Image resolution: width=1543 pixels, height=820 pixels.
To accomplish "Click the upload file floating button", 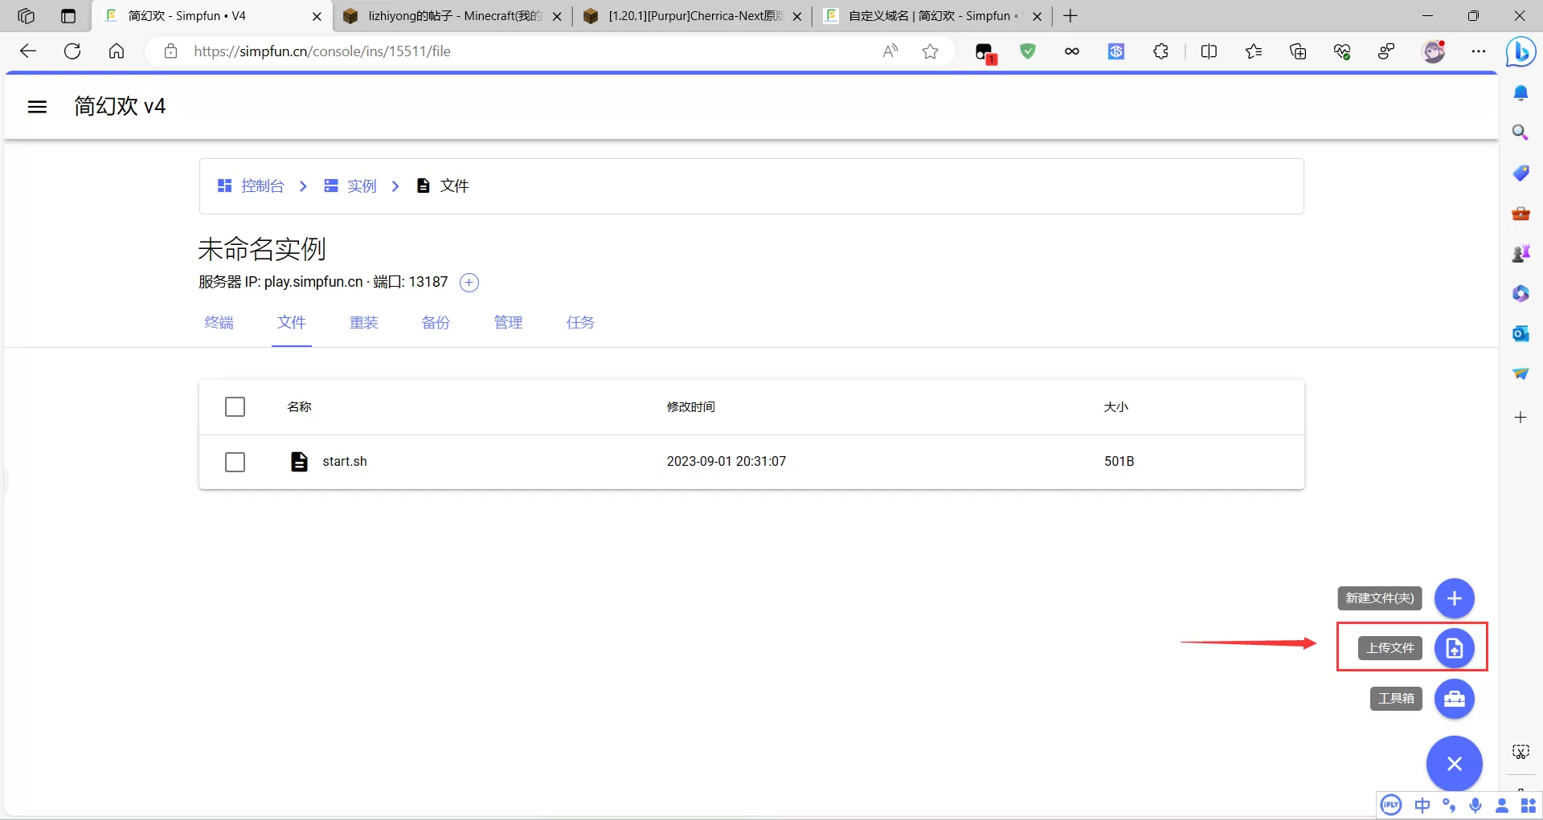I will (x=1454, y=647).
